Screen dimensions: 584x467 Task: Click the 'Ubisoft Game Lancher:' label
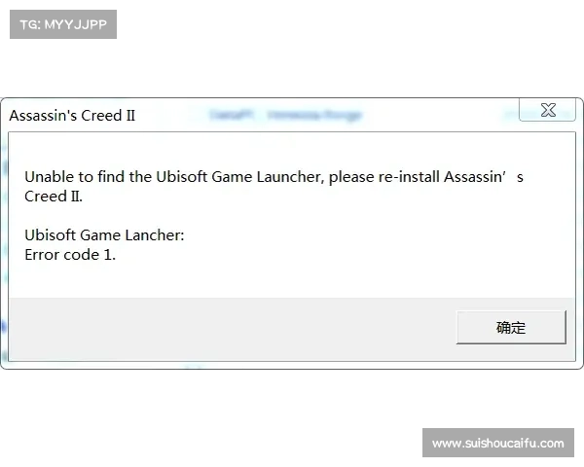pyautogui.click(x=104, y=235)
